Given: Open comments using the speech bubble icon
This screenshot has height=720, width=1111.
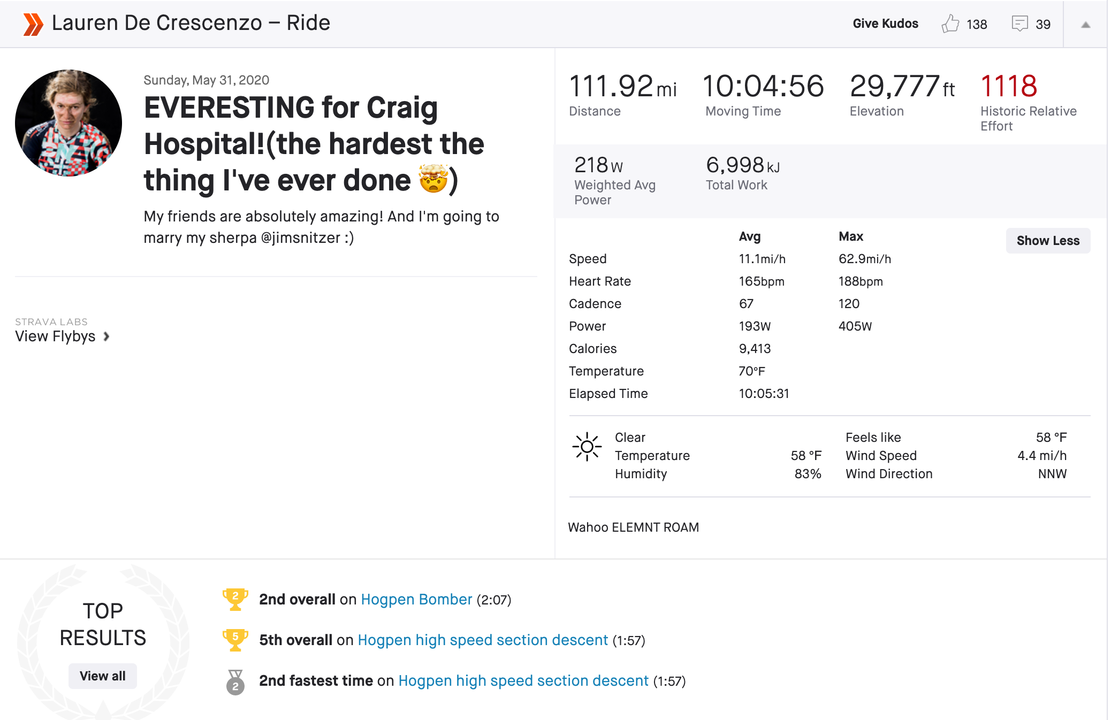Looking at the screenshot, I should pos(1019,24).
